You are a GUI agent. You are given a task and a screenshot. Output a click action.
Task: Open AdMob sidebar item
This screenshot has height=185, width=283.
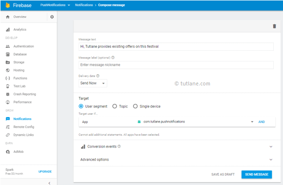[19, 152]
